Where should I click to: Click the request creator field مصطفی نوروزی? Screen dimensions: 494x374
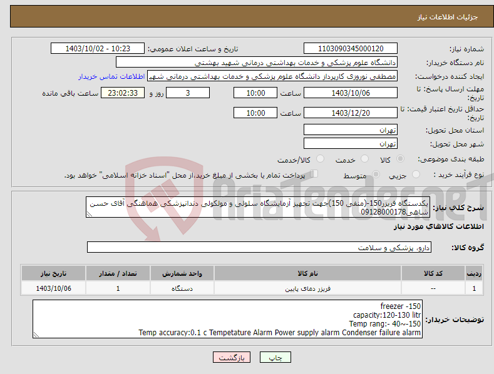(272, 76)
